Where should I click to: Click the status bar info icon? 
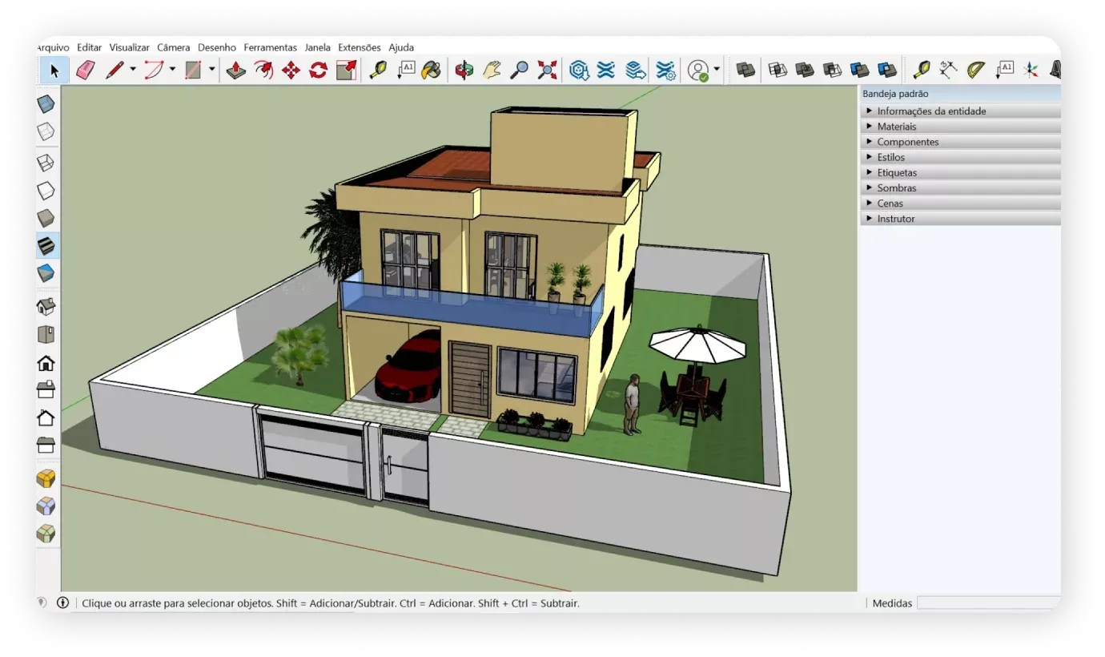[63, 603]
